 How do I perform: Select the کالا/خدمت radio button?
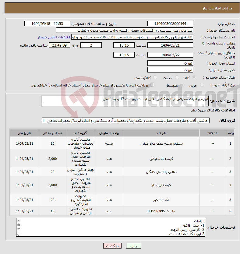coord(155,77)
